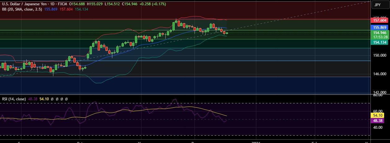Click the 150.000 price scale label

click(x=379, y=55)
